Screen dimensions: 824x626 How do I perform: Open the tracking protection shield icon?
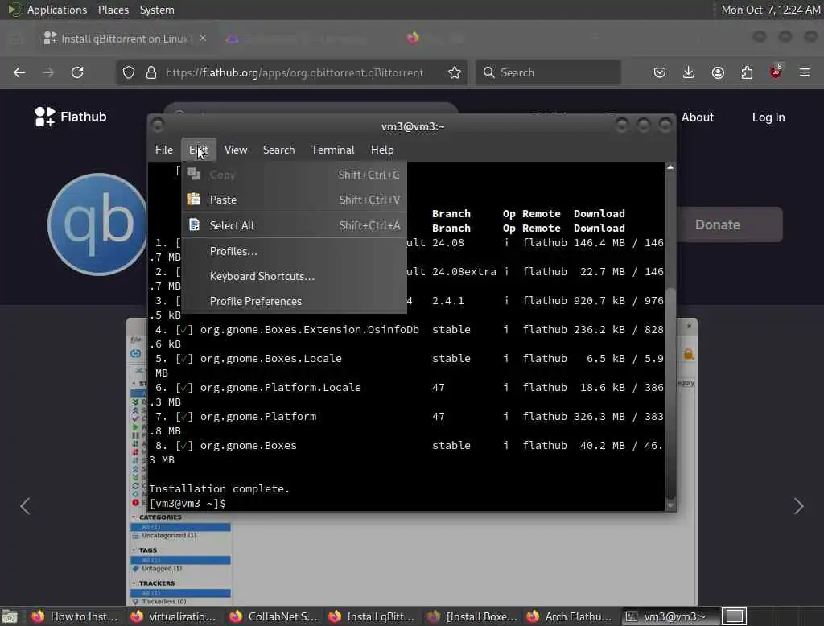click(129, 72)
